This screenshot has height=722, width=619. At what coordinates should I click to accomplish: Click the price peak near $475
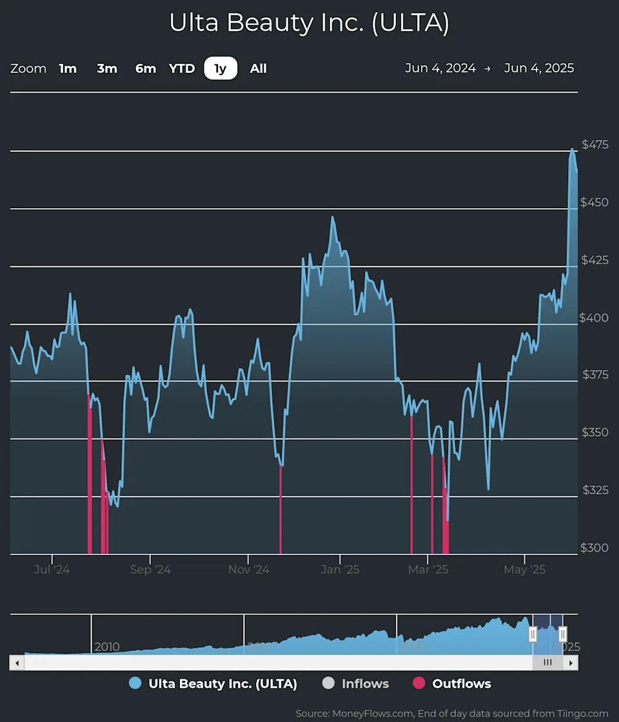tap(572, 149)
